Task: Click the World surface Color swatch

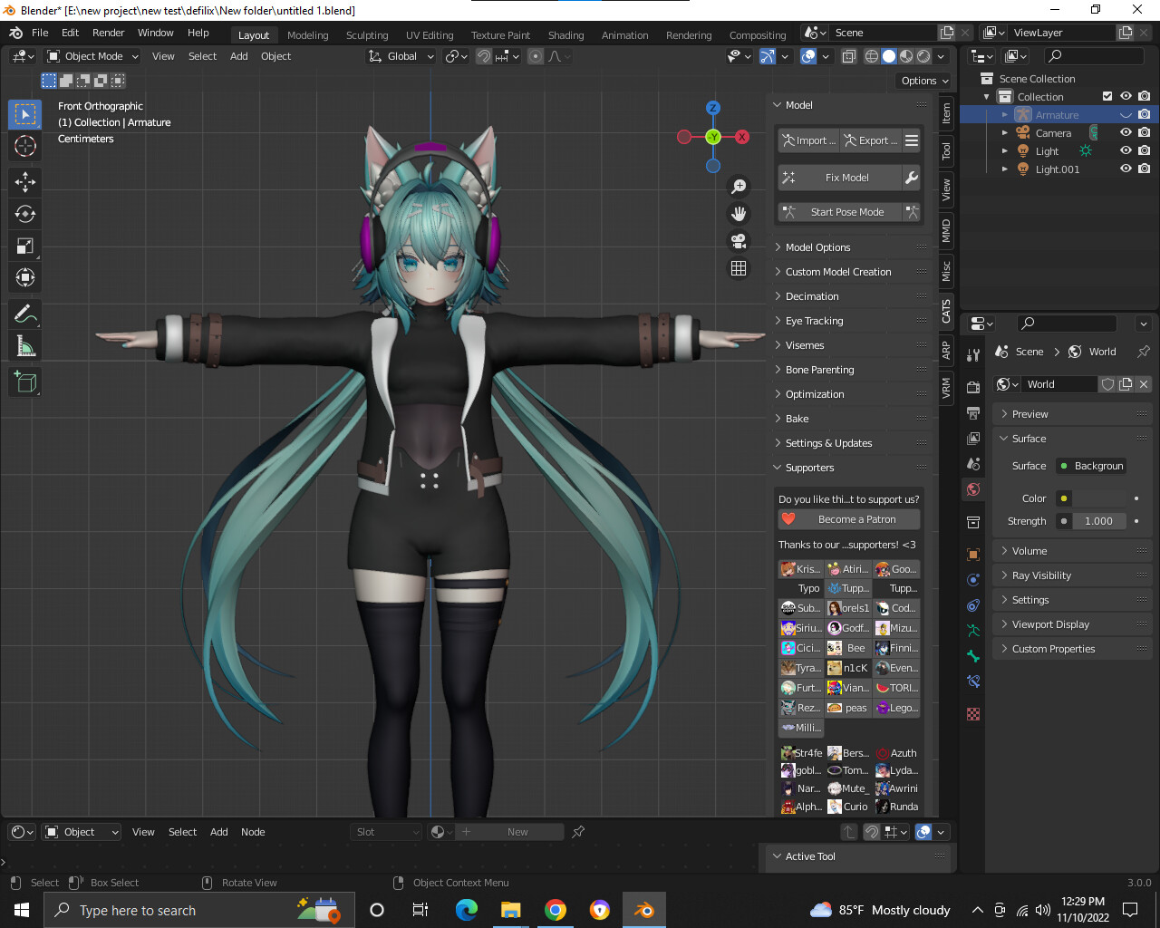Action: click(x=1099, y=498)
